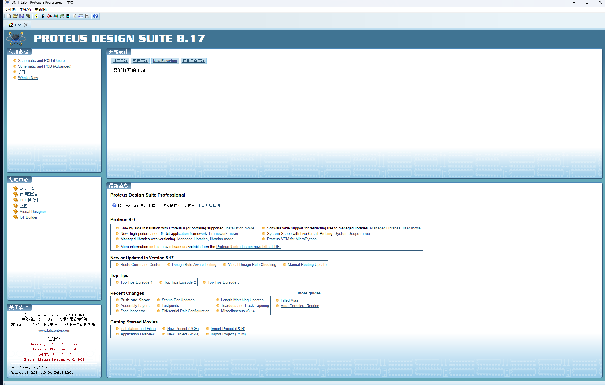605x385 pixels.
Task: Click the 新建工程 button
Action: click(x=140, y=61)
